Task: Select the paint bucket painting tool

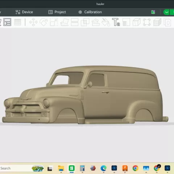Action: point(106,22)
